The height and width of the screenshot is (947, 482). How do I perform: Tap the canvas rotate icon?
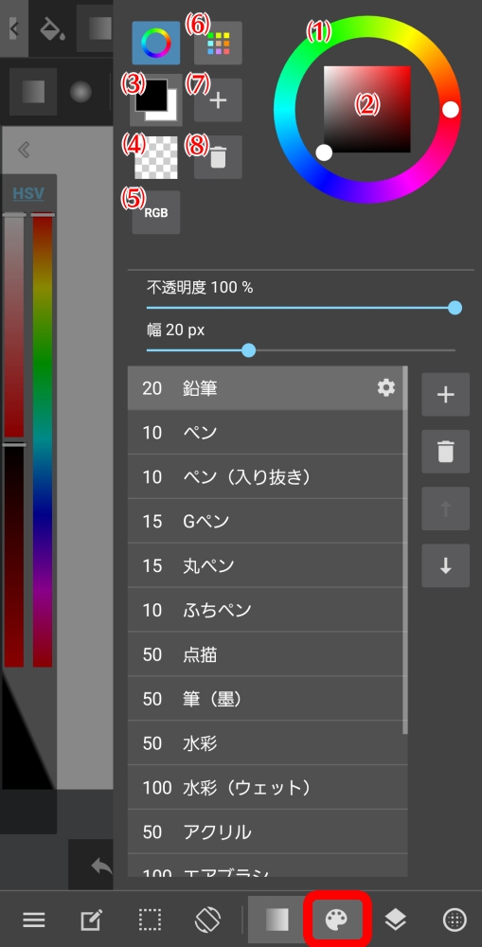(x=207, y=920)
